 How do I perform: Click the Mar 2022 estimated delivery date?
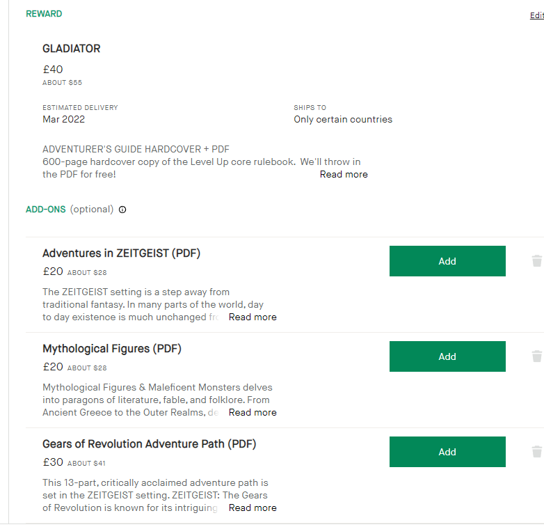[64, 119]
